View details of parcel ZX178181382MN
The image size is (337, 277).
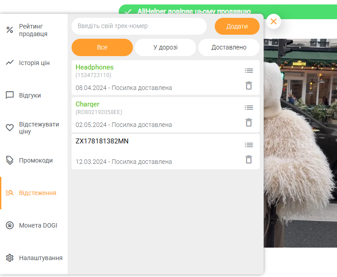[249, 145]
